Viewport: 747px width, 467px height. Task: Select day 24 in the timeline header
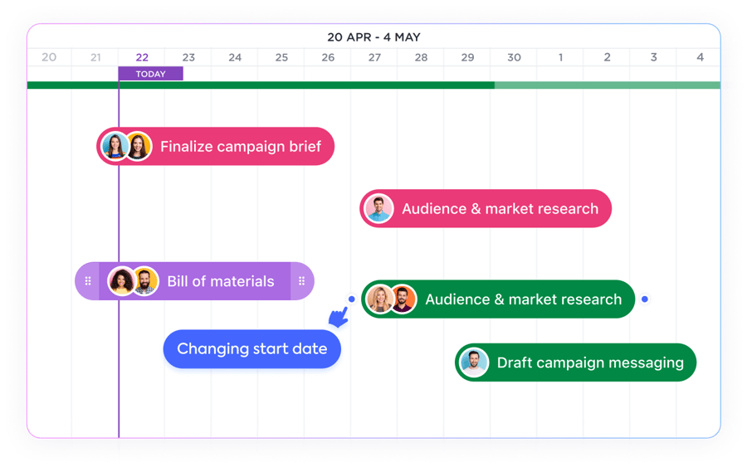coord(235,57)
